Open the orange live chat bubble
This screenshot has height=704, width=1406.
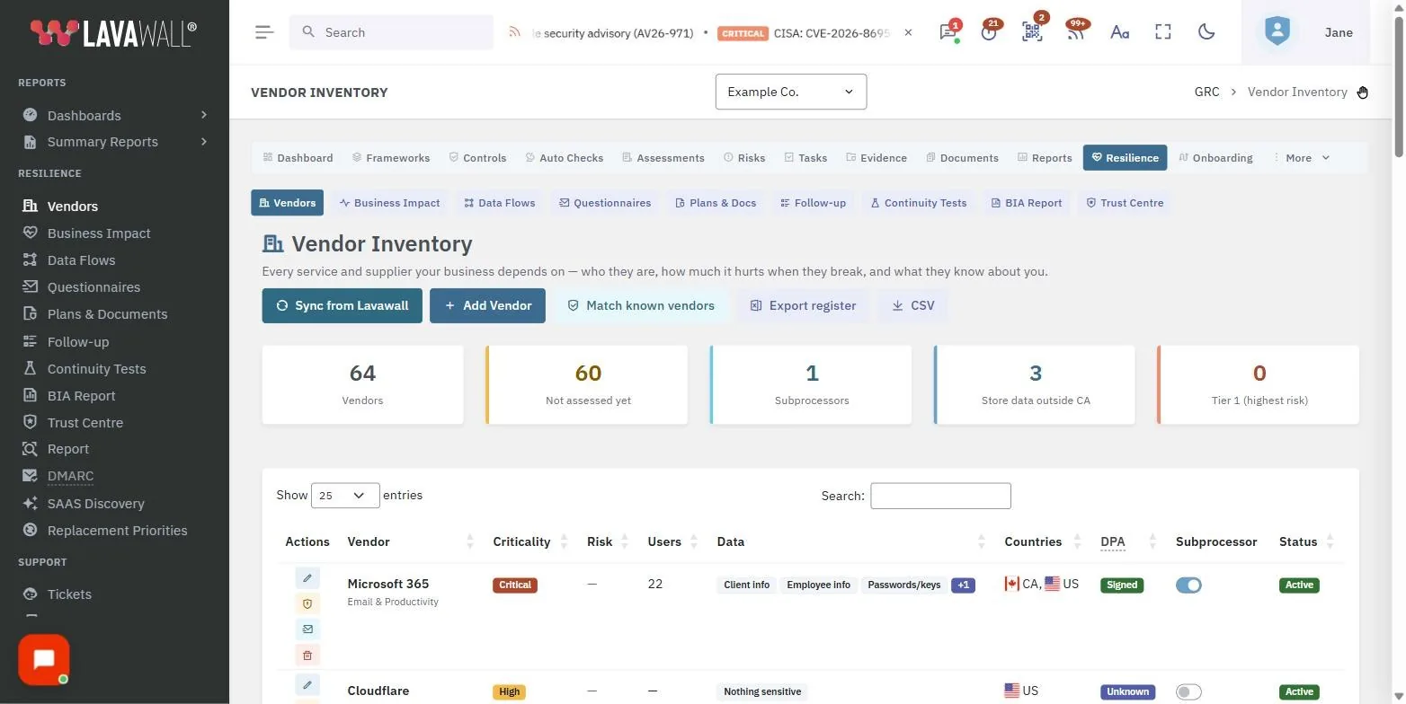[x=43, y=660]
